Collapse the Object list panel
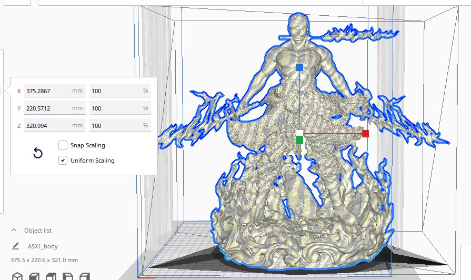 pos(14,230)
